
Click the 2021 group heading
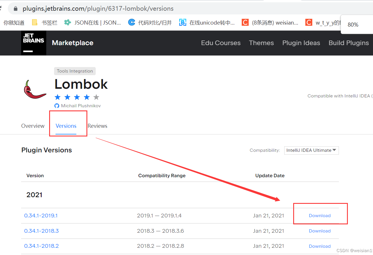(x=34, y=195)
